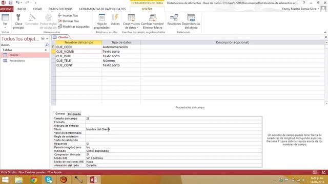Undo the last action
The width and height of the screenshot is (328, 184).
(17, 3)
